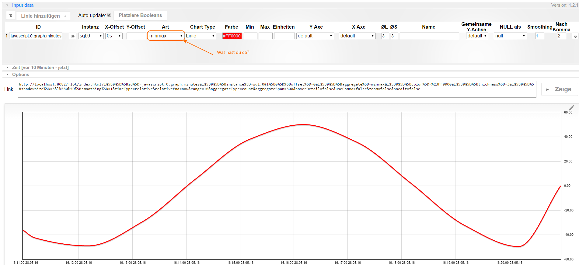This screenshot has width=579, height=265.
Task: Open the Chart Type dropdown showing Linie
Action: coord(201,36)
